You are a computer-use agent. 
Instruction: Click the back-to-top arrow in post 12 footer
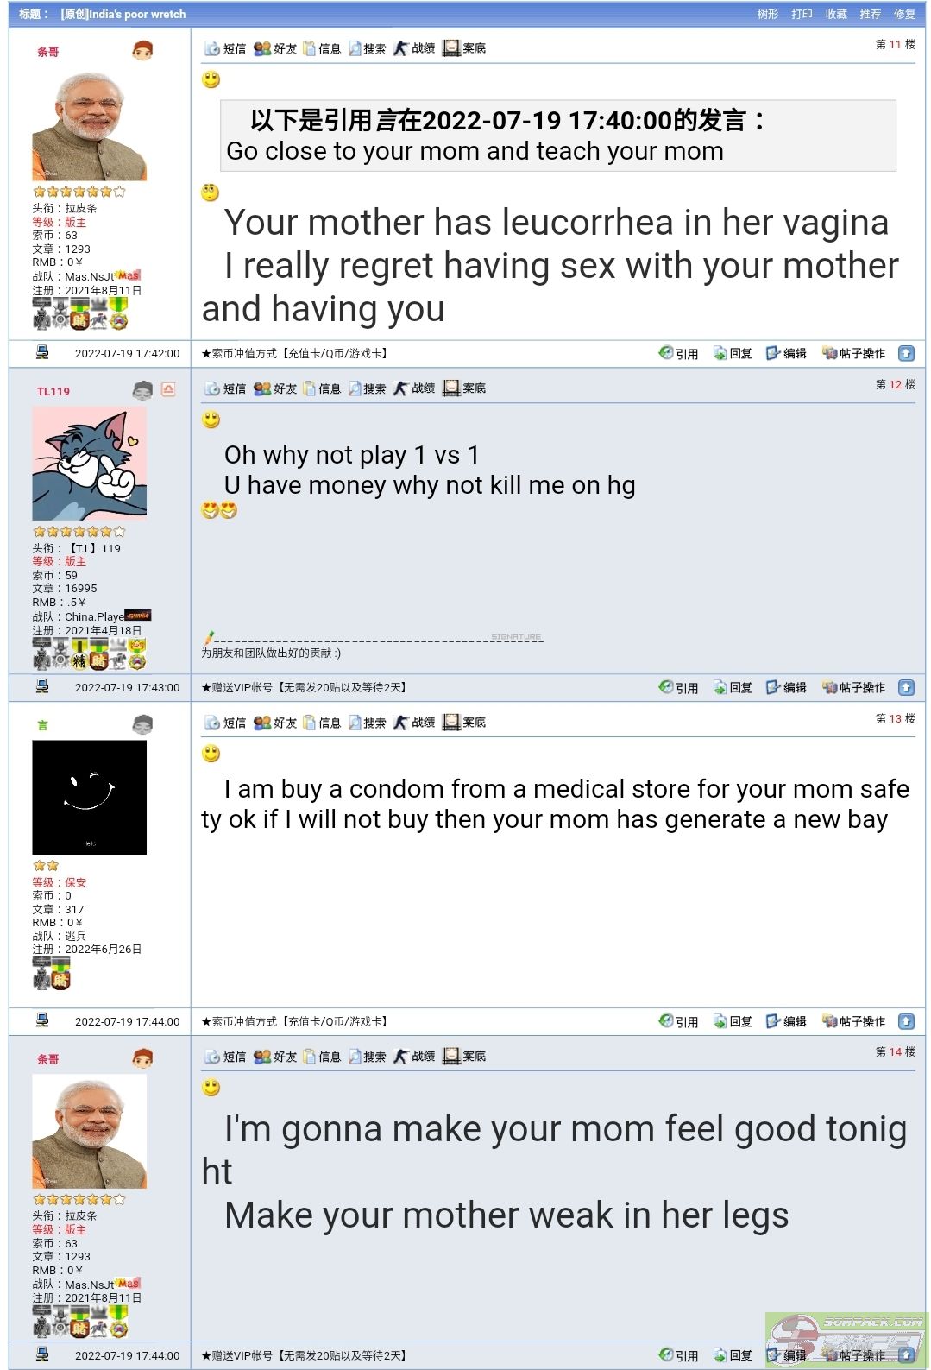click(906, 687)
